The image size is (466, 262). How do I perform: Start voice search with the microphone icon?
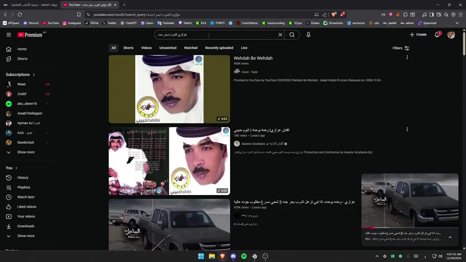(308, 35)
